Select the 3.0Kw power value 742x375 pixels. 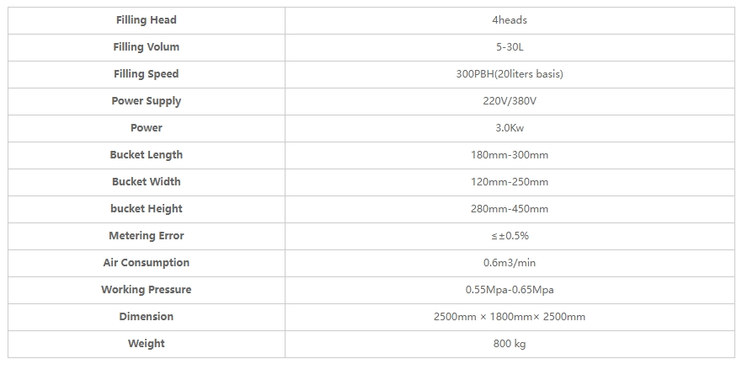(510, 128)
